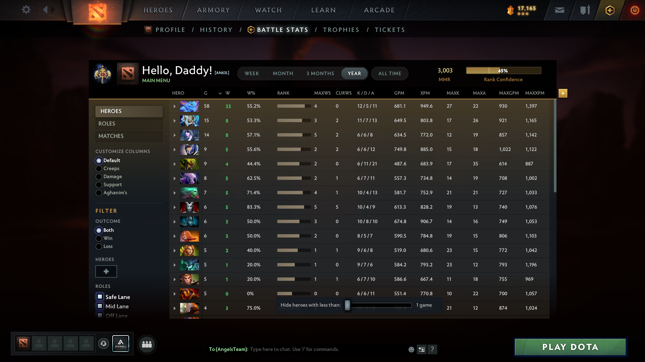The image size is (645, 362).
Task: Open the mail notifications icon
Action: (559, 10)
